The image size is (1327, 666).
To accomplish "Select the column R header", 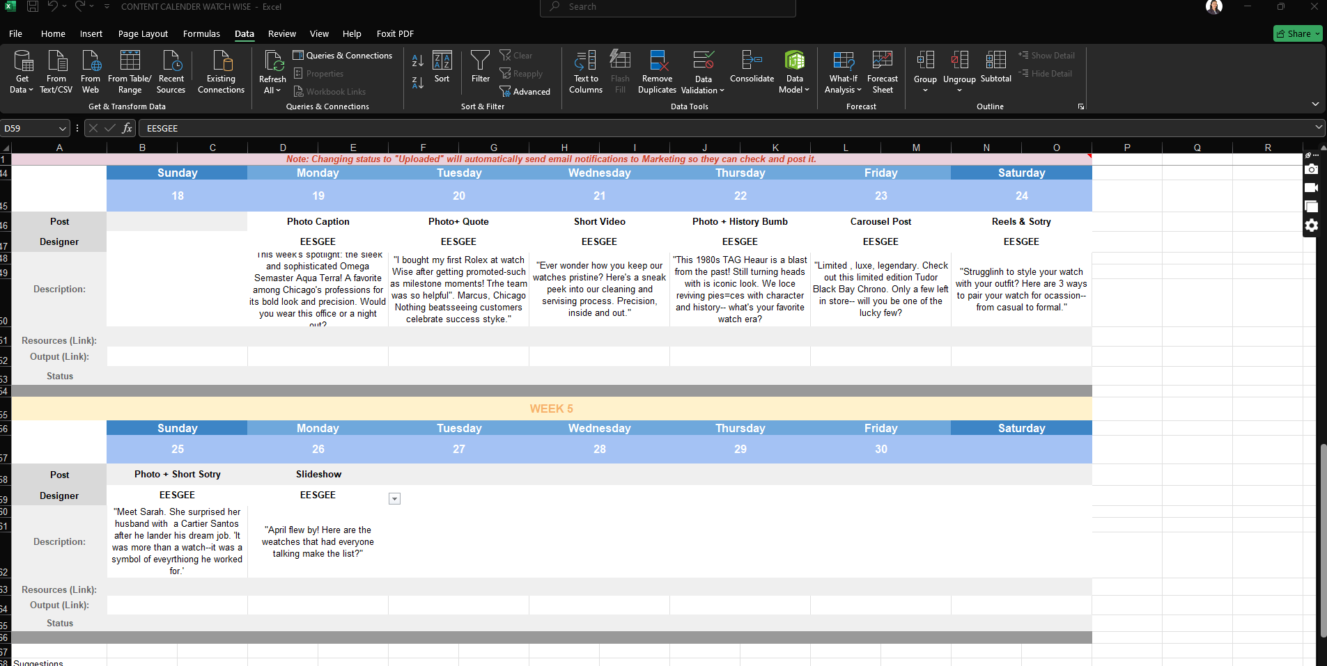I will pyautogui.click(x=1268, y=148).
